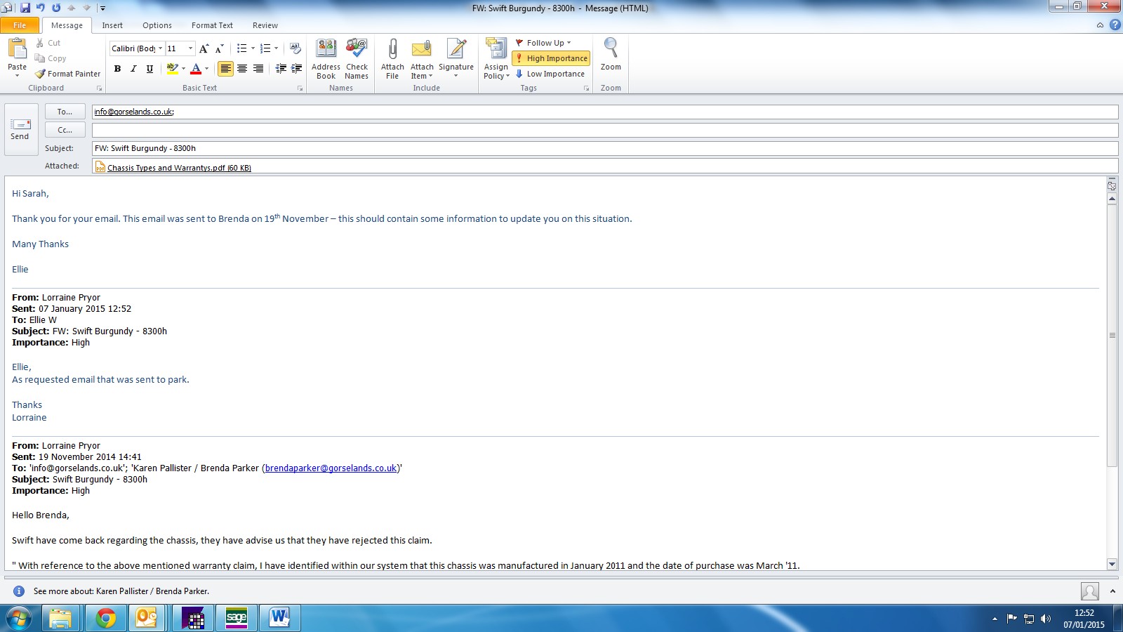Viewport: 1123px width, 632px height.
Task: Expand the People Pane with the arrow
Action: [x=1112, y=591]
